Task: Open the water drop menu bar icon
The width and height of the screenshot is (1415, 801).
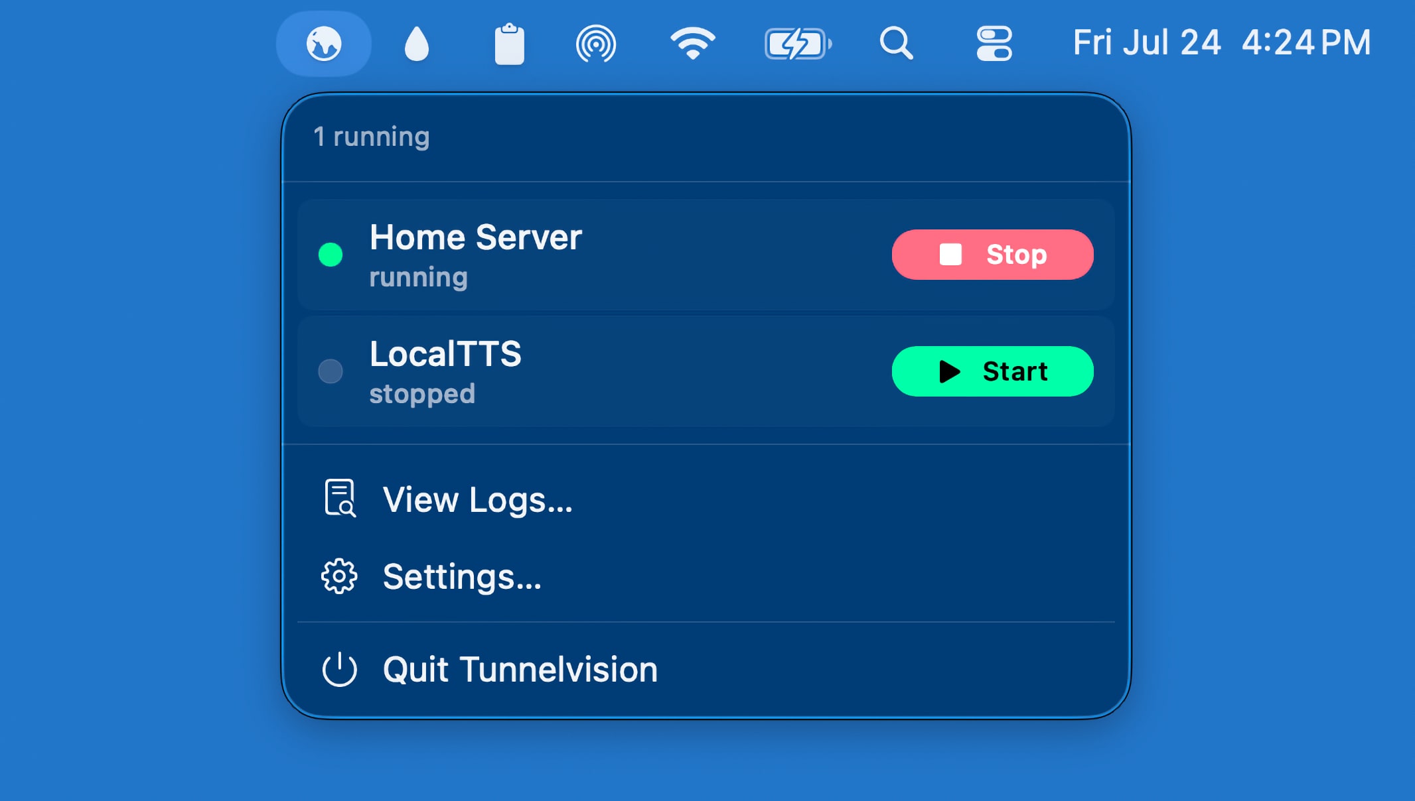Action: click(417, 44)
